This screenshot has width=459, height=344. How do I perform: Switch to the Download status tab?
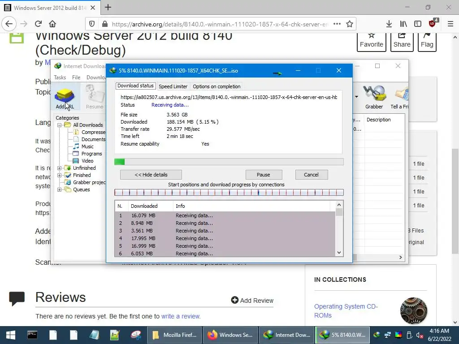[135, 86]
